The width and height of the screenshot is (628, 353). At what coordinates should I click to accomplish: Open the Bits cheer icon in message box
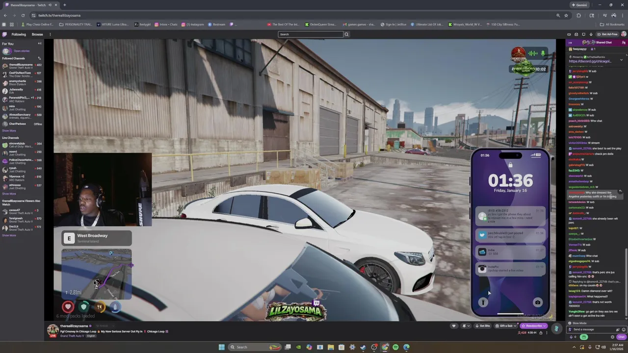pyautogui.click(x=618, y=329)
